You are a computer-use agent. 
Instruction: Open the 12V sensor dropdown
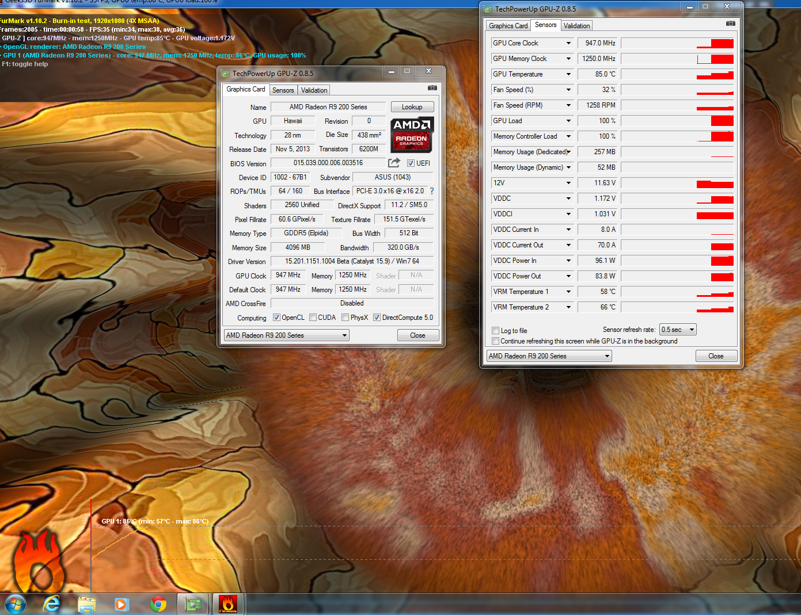coord(568,183)
